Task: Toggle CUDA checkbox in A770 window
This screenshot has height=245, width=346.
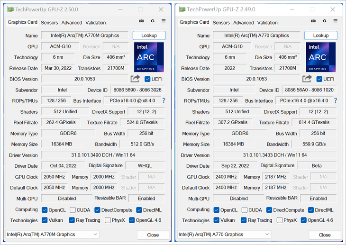Action: coord(245,210)
